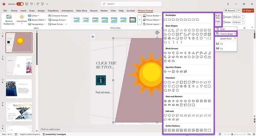This screenshot has height=136, width=256.
Task: Click the info button image on slide
Action: [100, 80]
